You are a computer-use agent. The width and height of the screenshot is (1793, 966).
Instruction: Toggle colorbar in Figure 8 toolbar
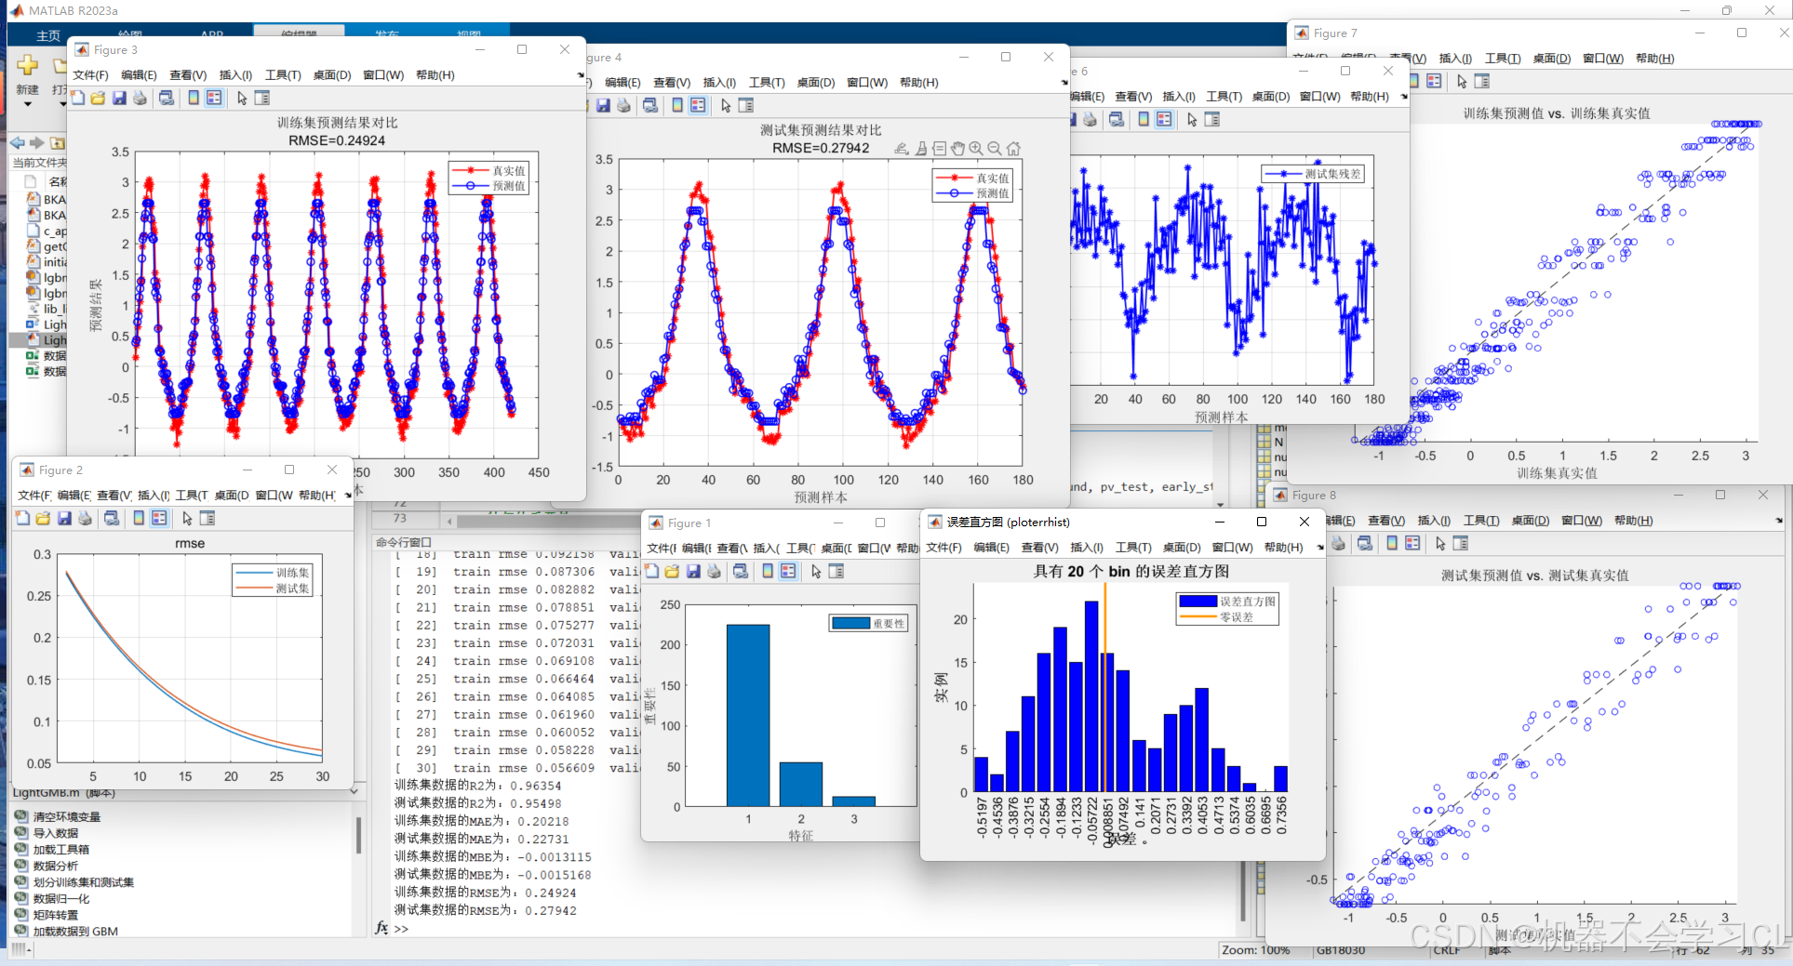coord(1392,544)
